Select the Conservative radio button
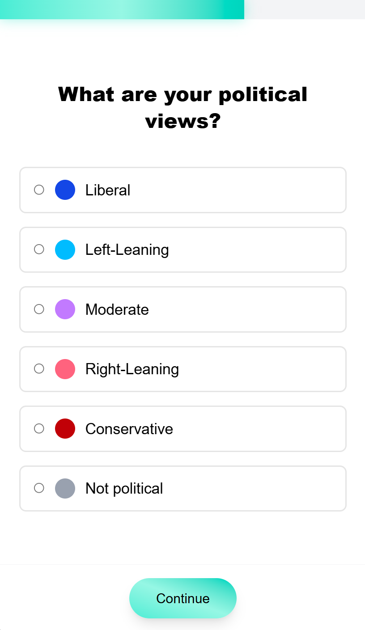The image size is (365, 630). [39, 428]
